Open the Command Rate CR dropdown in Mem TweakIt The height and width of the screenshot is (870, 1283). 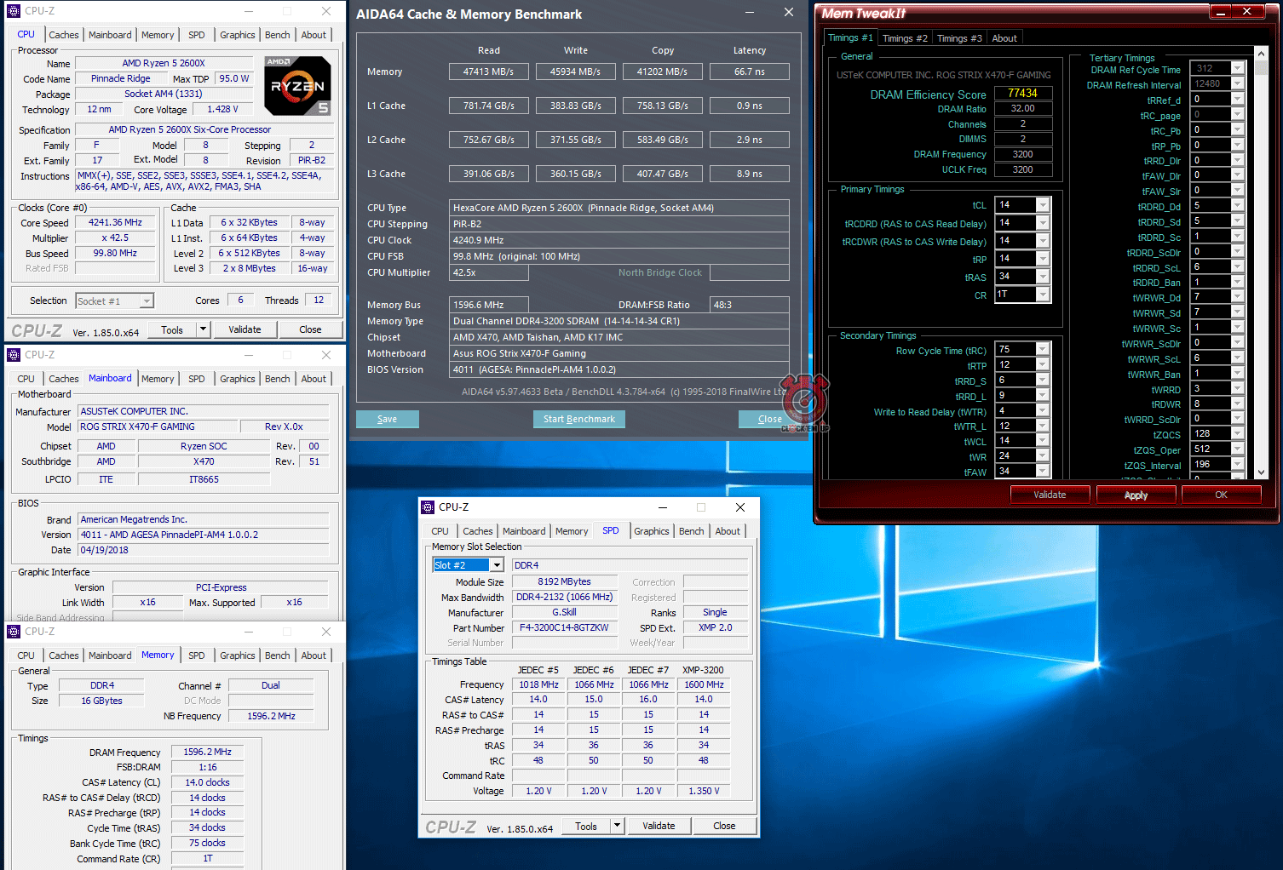[x=1043, y=295]
